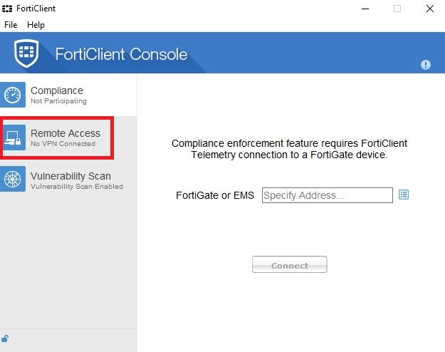Click the FortiClient shield logo in header
This screenshot has height=352, width=445.
26,53
